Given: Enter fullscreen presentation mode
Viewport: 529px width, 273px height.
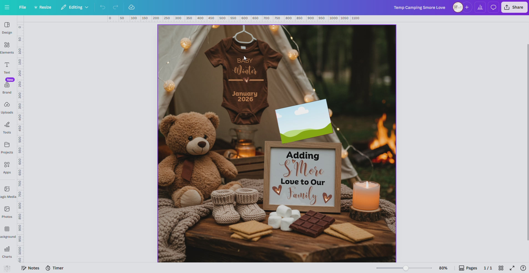Looking at the screenshot, I should pyautogui.click(x=512, y=268).
